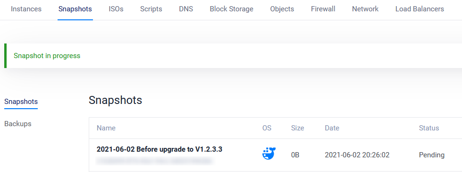Viewport: 462px width, 172px height.
Task: Click the Pending status of the snapshot
Action: [x=432, y=155]
